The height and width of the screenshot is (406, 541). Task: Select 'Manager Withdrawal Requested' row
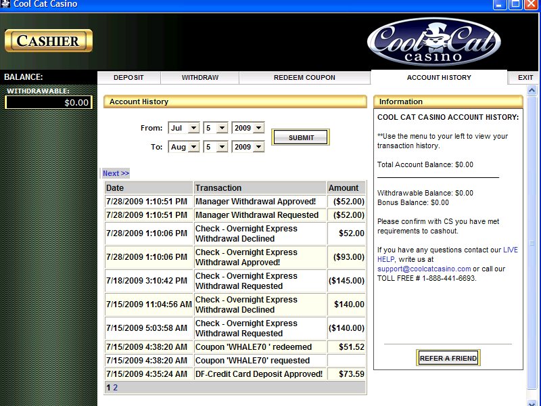(235, 215)
